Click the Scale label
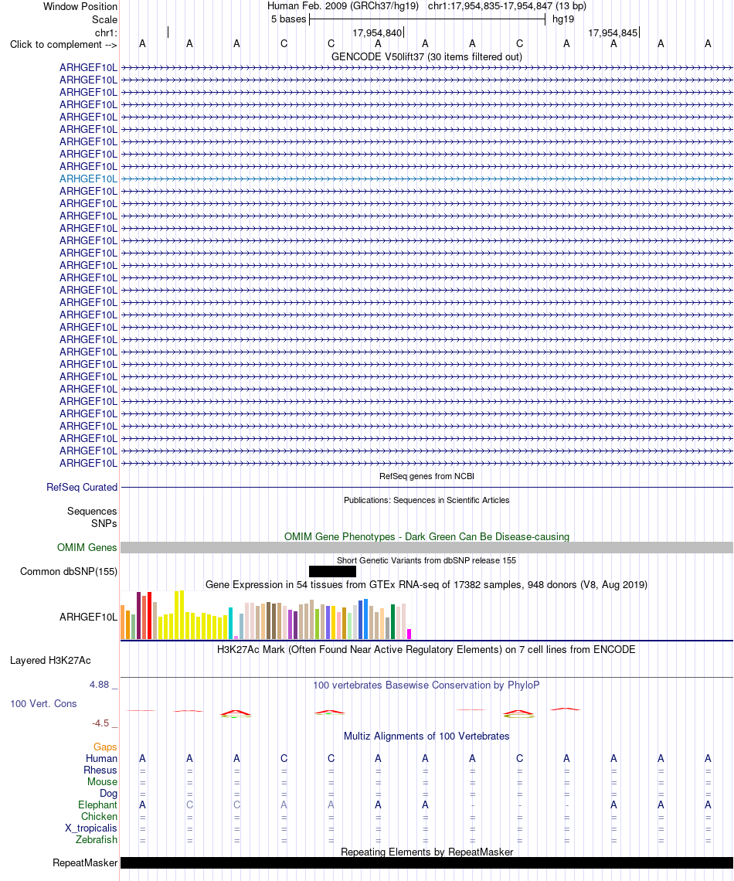This screenshot has height=881, width=734. (x=104, y=19)
